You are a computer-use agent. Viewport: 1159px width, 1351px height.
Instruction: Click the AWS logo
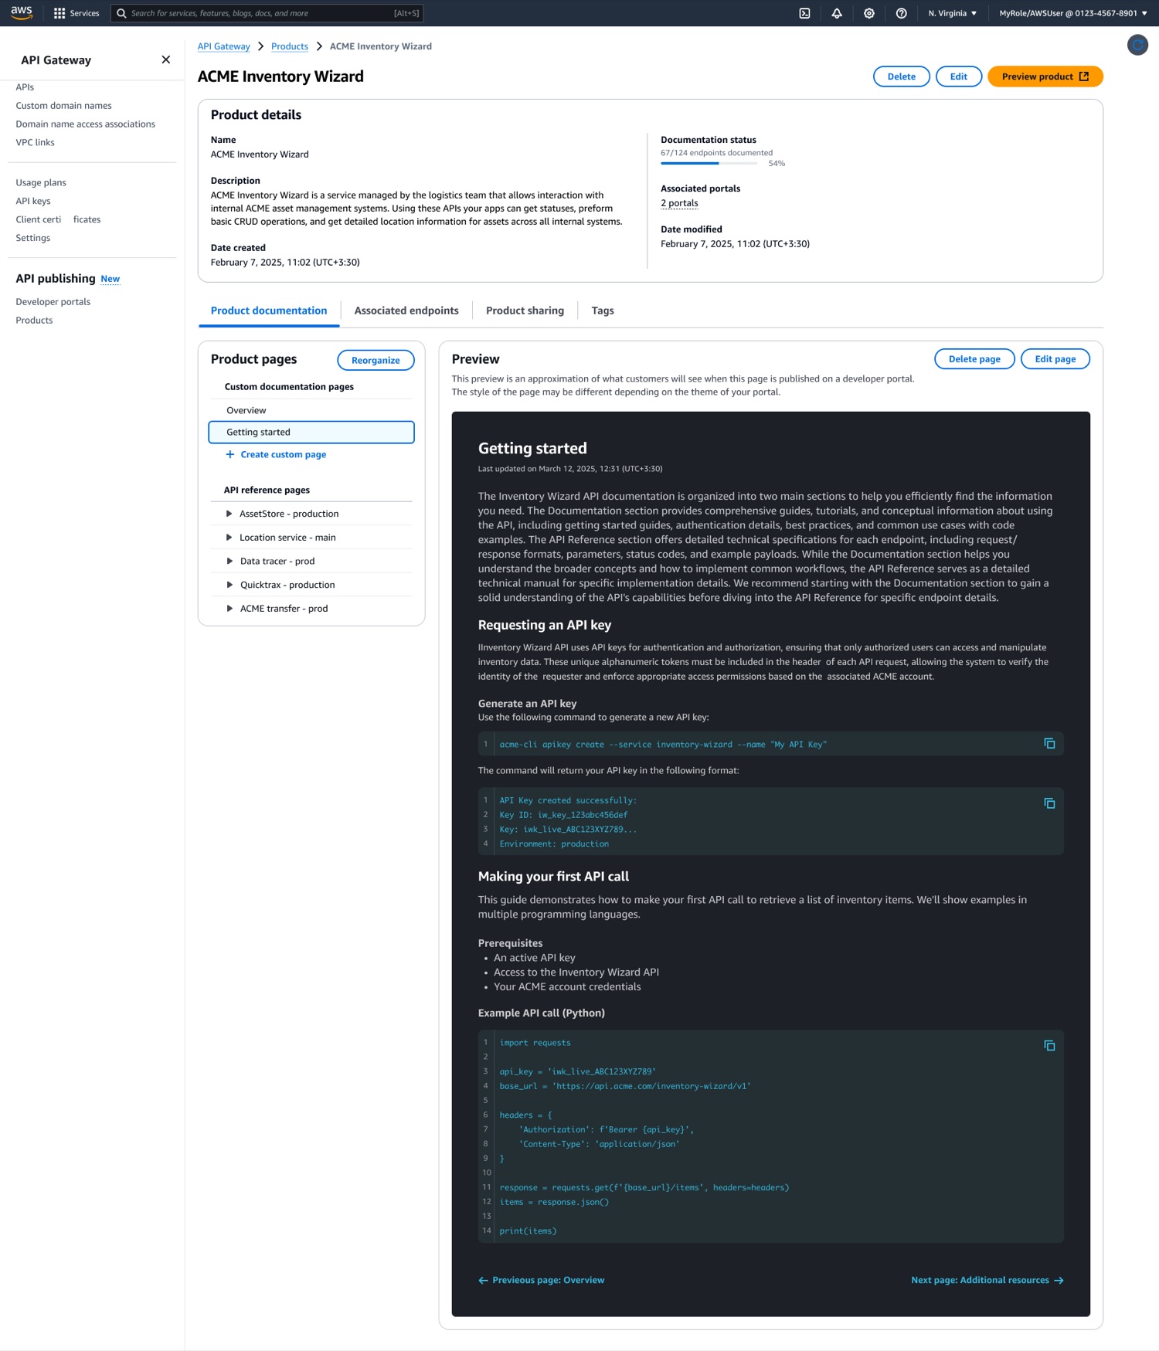click(21, 12)
